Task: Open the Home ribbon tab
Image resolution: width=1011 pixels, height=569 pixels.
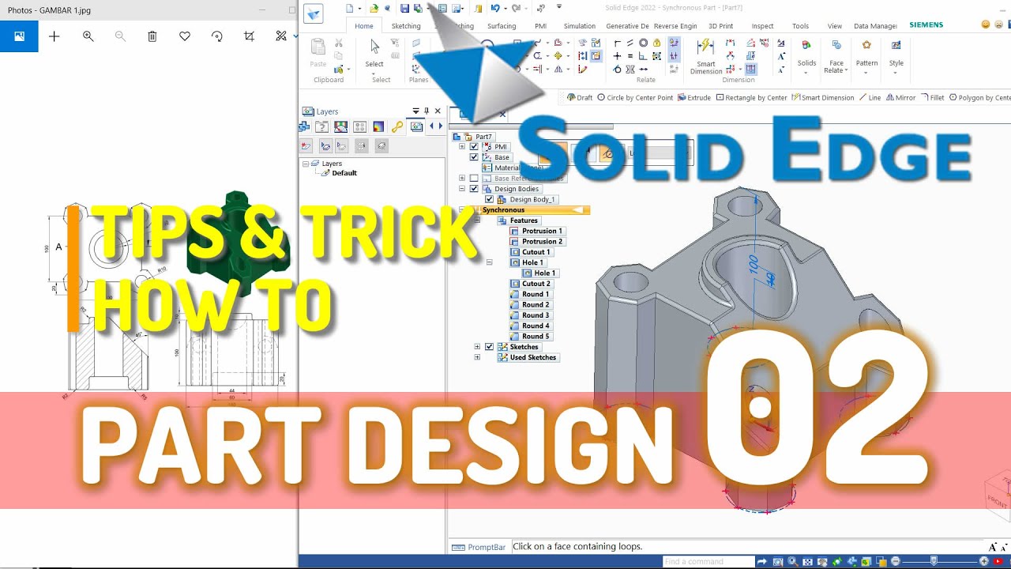Action: coord(364,26)
